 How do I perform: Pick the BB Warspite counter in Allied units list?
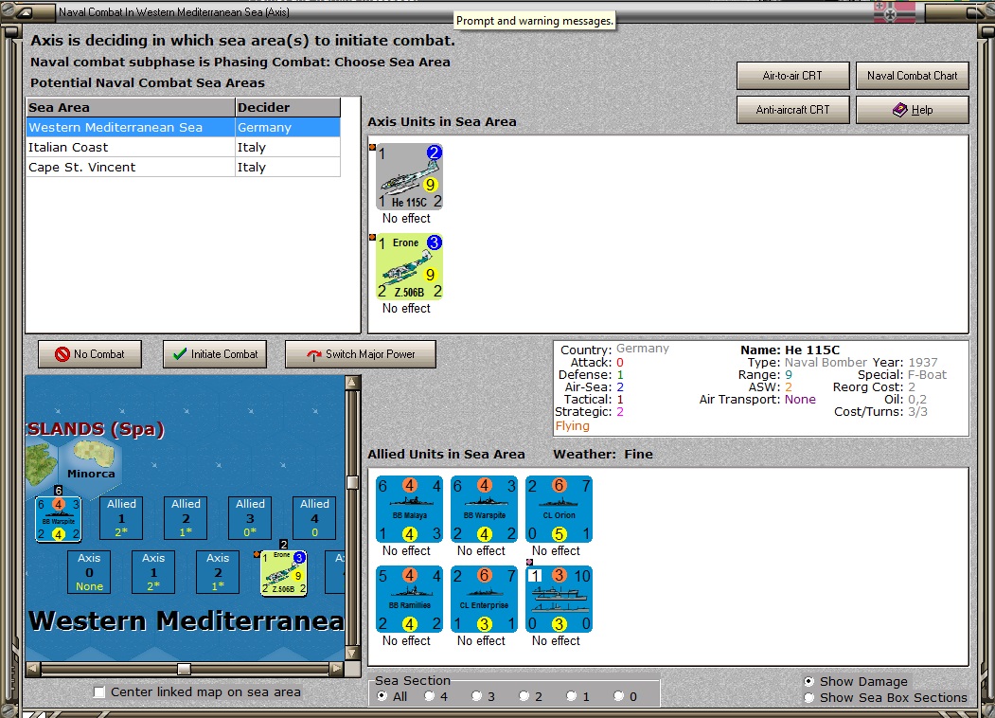point(484,510)
